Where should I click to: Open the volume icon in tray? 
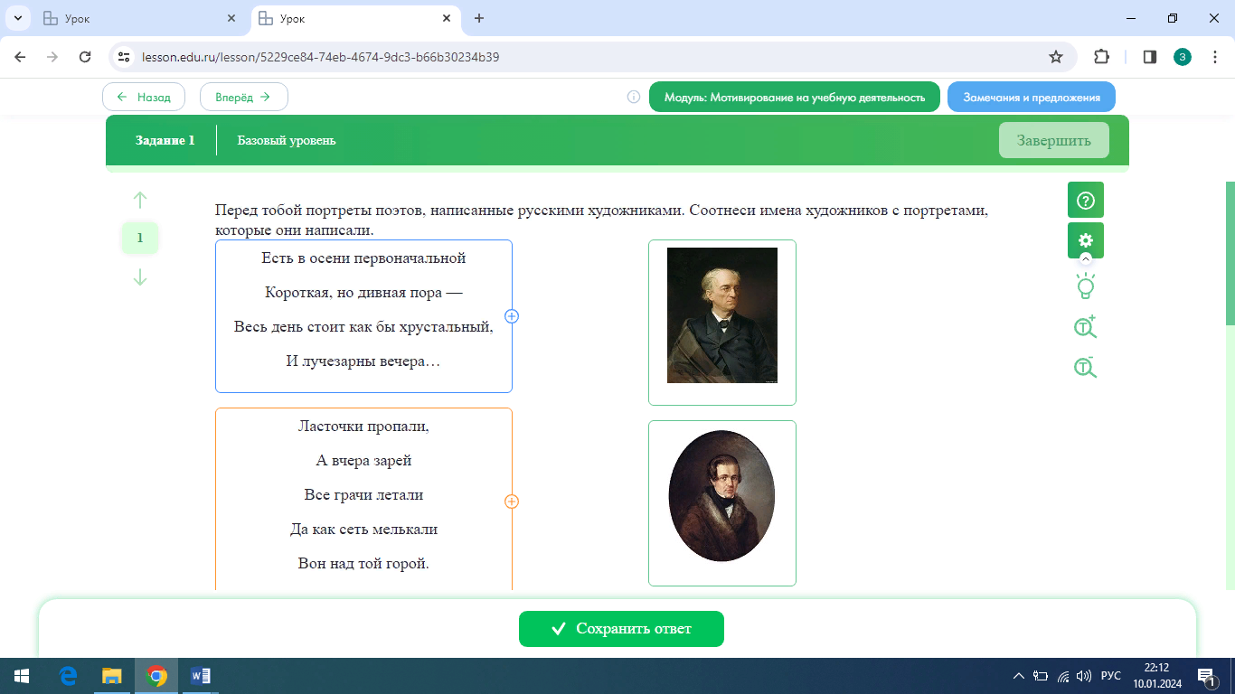(x=1084, y=676)
